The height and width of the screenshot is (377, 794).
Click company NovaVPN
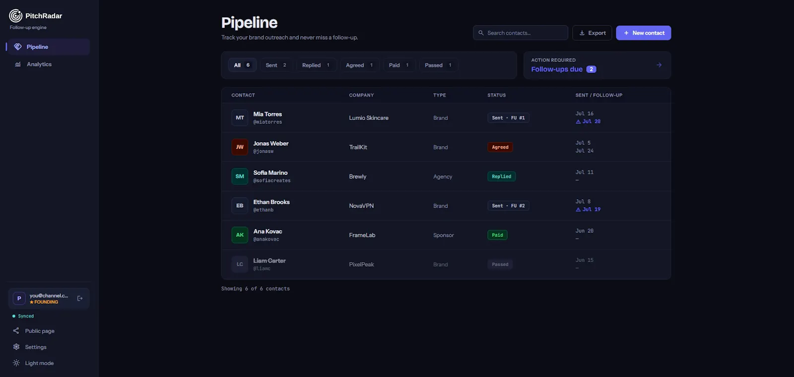coord(361,206)
